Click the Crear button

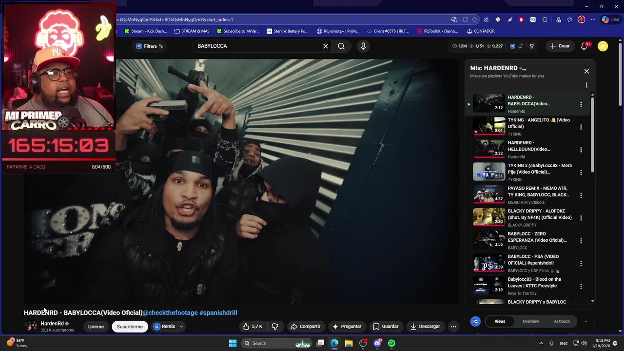(x=560, y=46)
